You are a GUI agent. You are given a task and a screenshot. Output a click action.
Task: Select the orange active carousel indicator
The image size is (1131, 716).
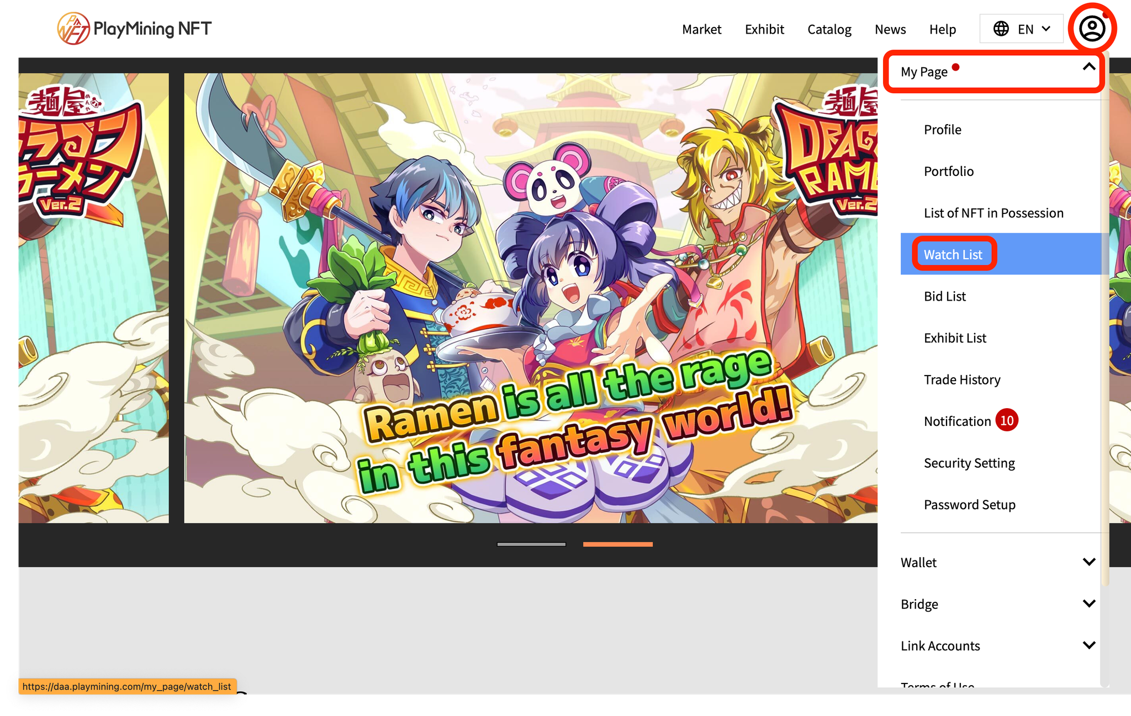[617, 544]
